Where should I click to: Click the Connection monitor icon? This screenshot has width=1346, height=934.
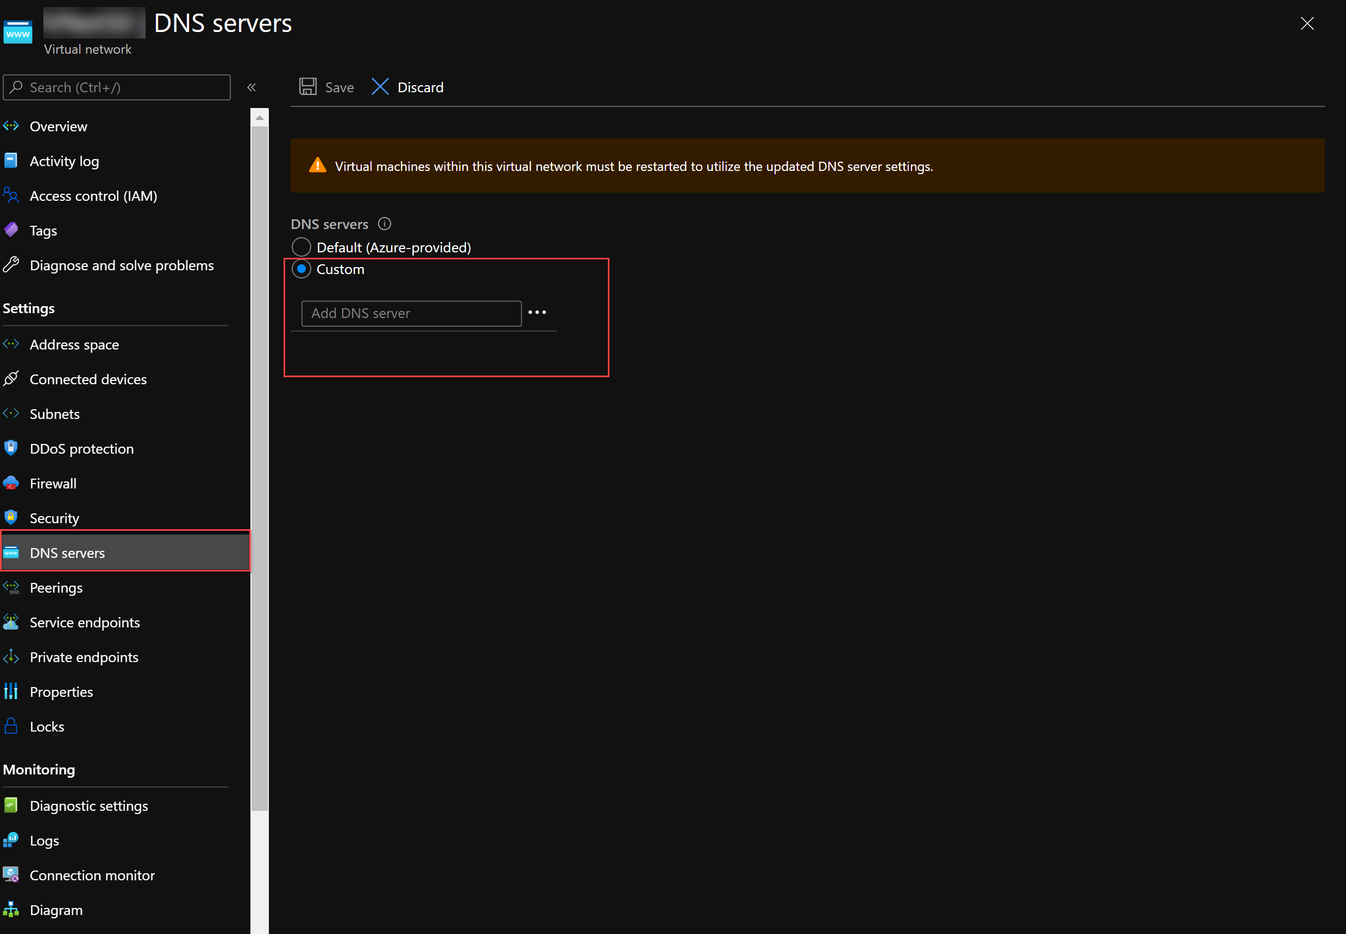(x=10, y=875)
